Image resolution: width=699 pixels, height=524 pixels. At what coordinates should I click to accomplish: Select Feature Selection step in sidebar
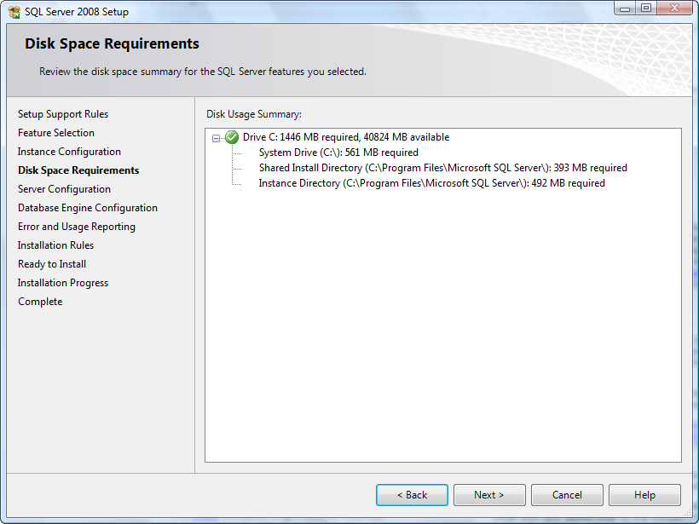(56, 133)
